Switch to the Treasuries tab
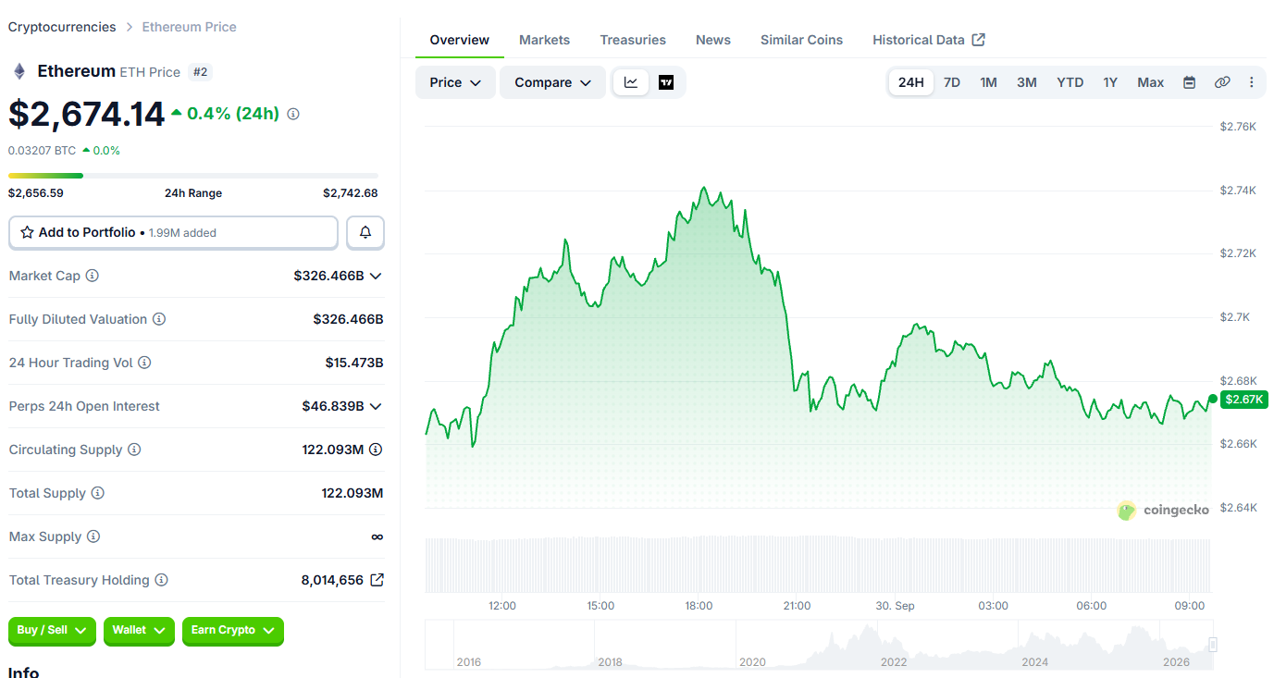This screenshot has height=678, width=1274. tap(633, 40)
